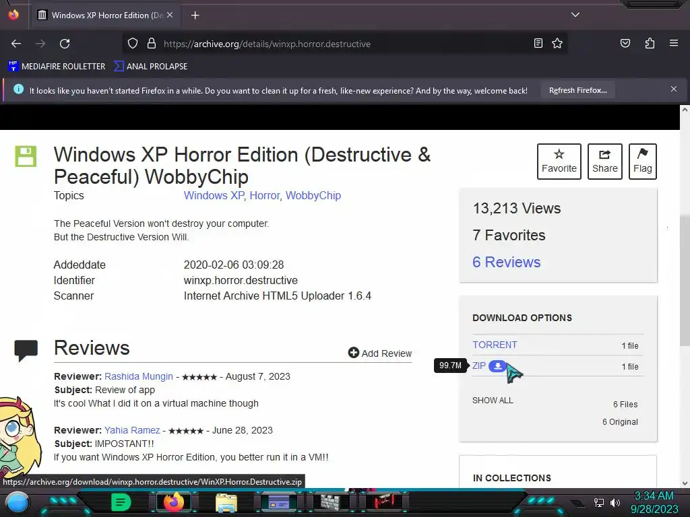Click the Reviews speech bubble icon
This screenshot has height=517, width=690.
26,350
